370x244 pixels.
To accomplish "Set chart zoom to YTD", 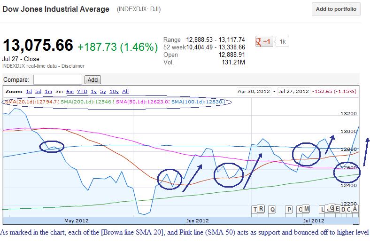I will (82, 92).
